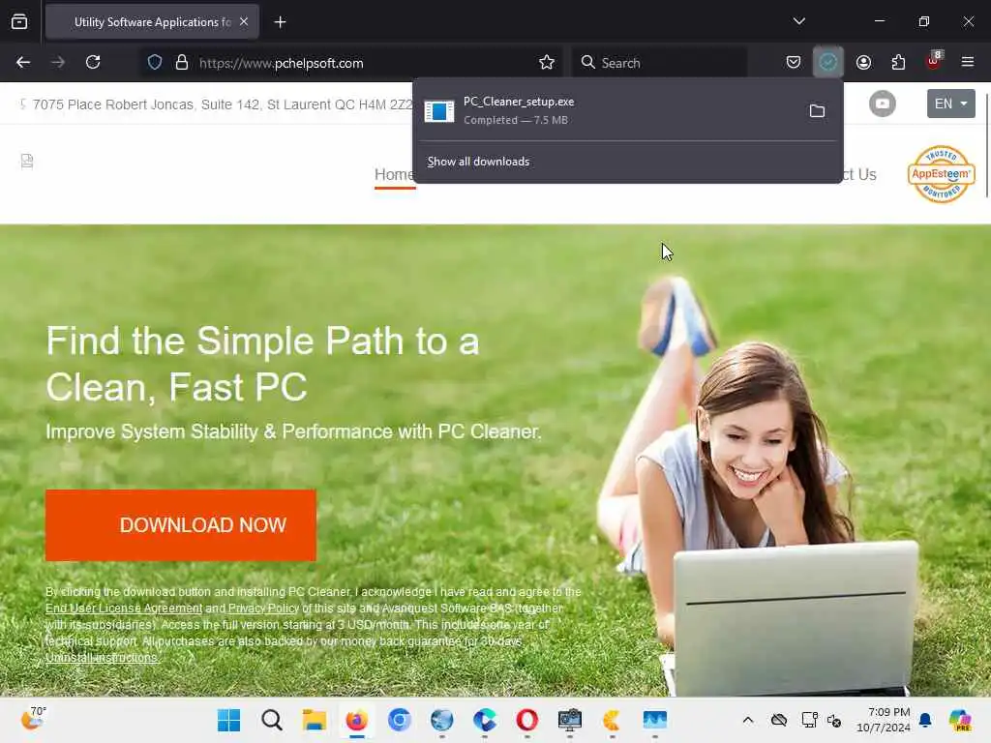The width and height of the screenshot is (991, 743).
Task: Click the notification bell icon
Action: [925, 720]
